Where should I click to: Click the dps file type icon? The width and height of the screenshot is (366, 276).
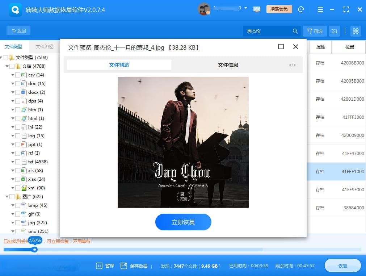pyautogui.click(x=24, y=101)
